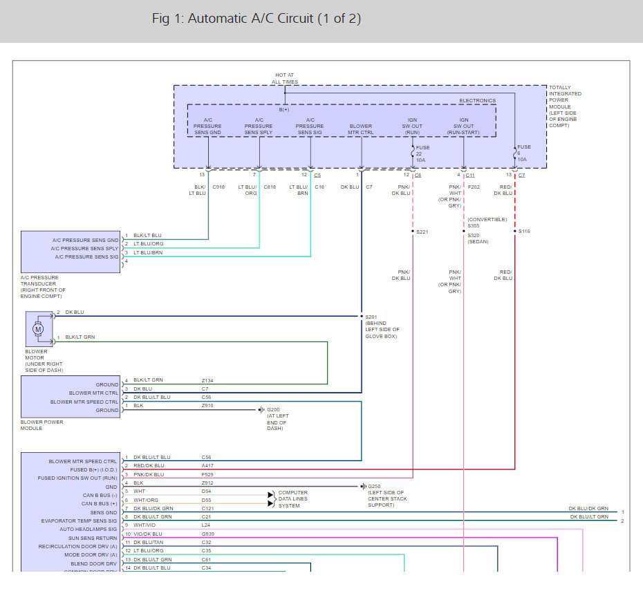Click the 'ELECTRONICS' label
Image resolution: width=643 pixels, height=589 pixels.
477,100
